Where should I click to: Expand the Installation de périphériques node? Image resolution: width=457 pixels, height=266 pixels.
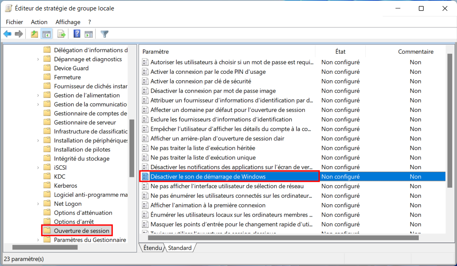(38, 140)
